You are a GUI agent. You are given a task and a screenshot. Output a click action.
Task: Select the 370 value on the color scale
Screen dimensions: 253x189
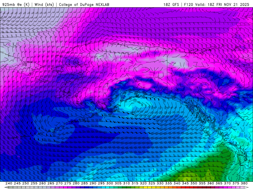(x=227, y=183)
